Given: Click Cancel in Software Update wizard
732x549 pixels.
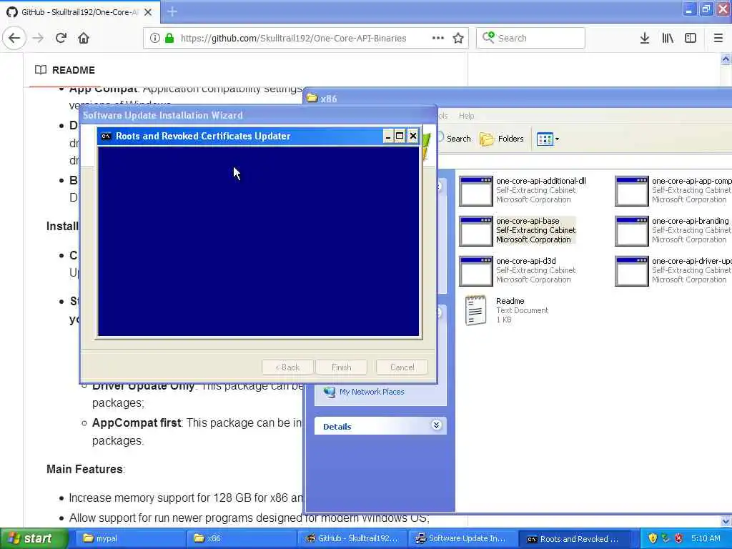Looking at the screenshot, I should coord(402,367).
